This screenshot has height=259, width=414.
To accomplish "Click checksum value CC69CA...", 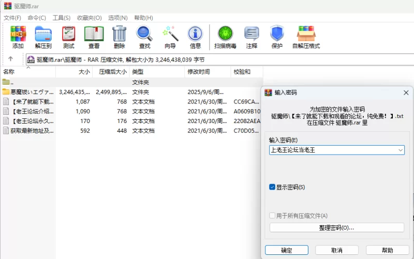I will point(246,101).
